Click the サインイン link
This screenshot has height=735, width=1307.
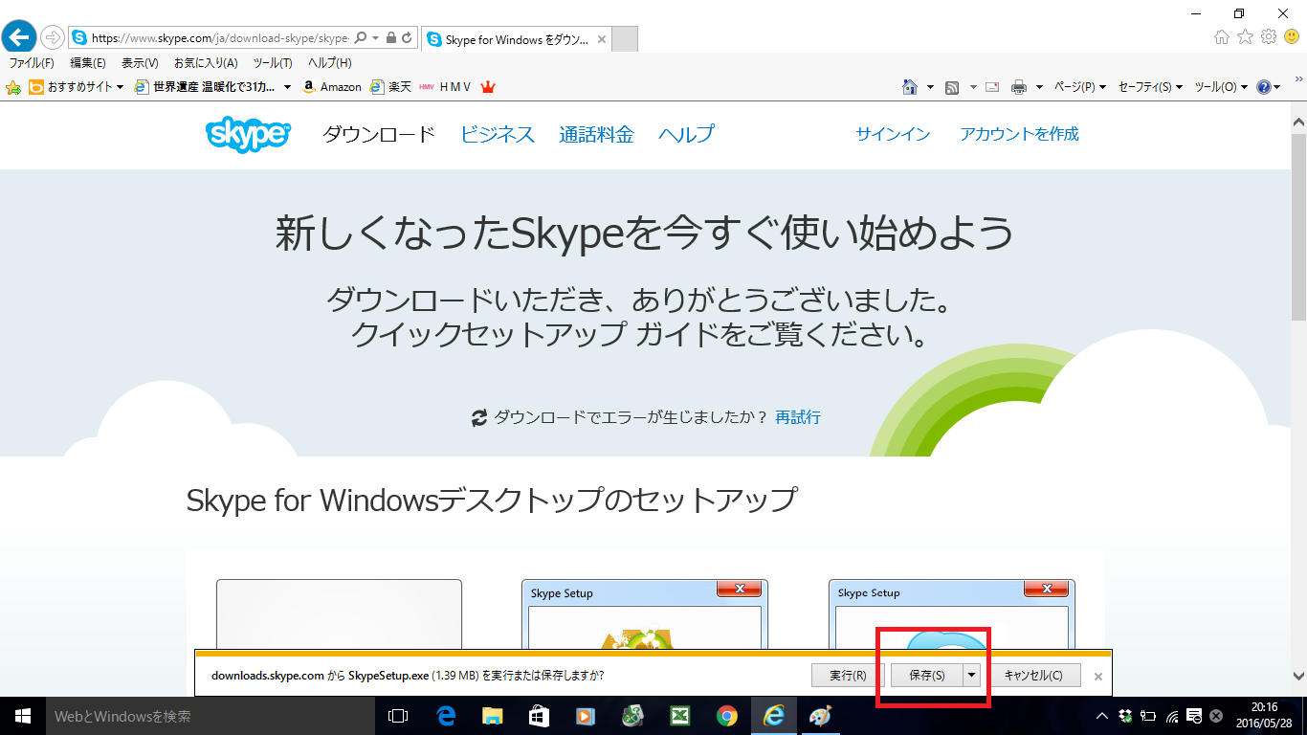pyautogui.click(x=893, y=135)
